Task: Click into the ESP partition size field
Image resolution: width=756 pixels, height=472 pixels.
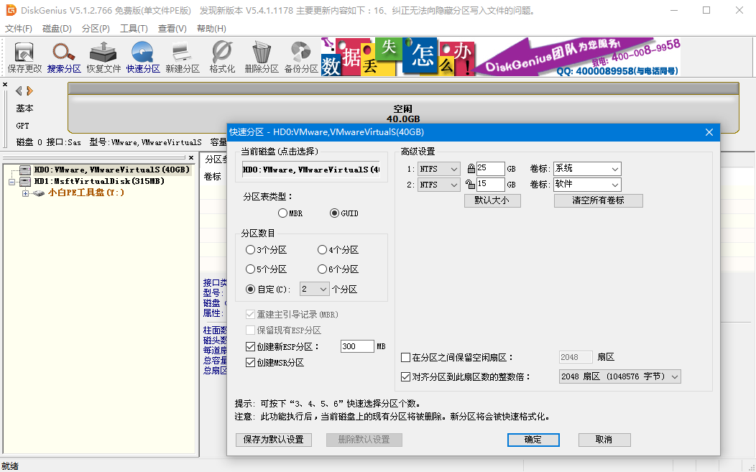Action: 357,346
